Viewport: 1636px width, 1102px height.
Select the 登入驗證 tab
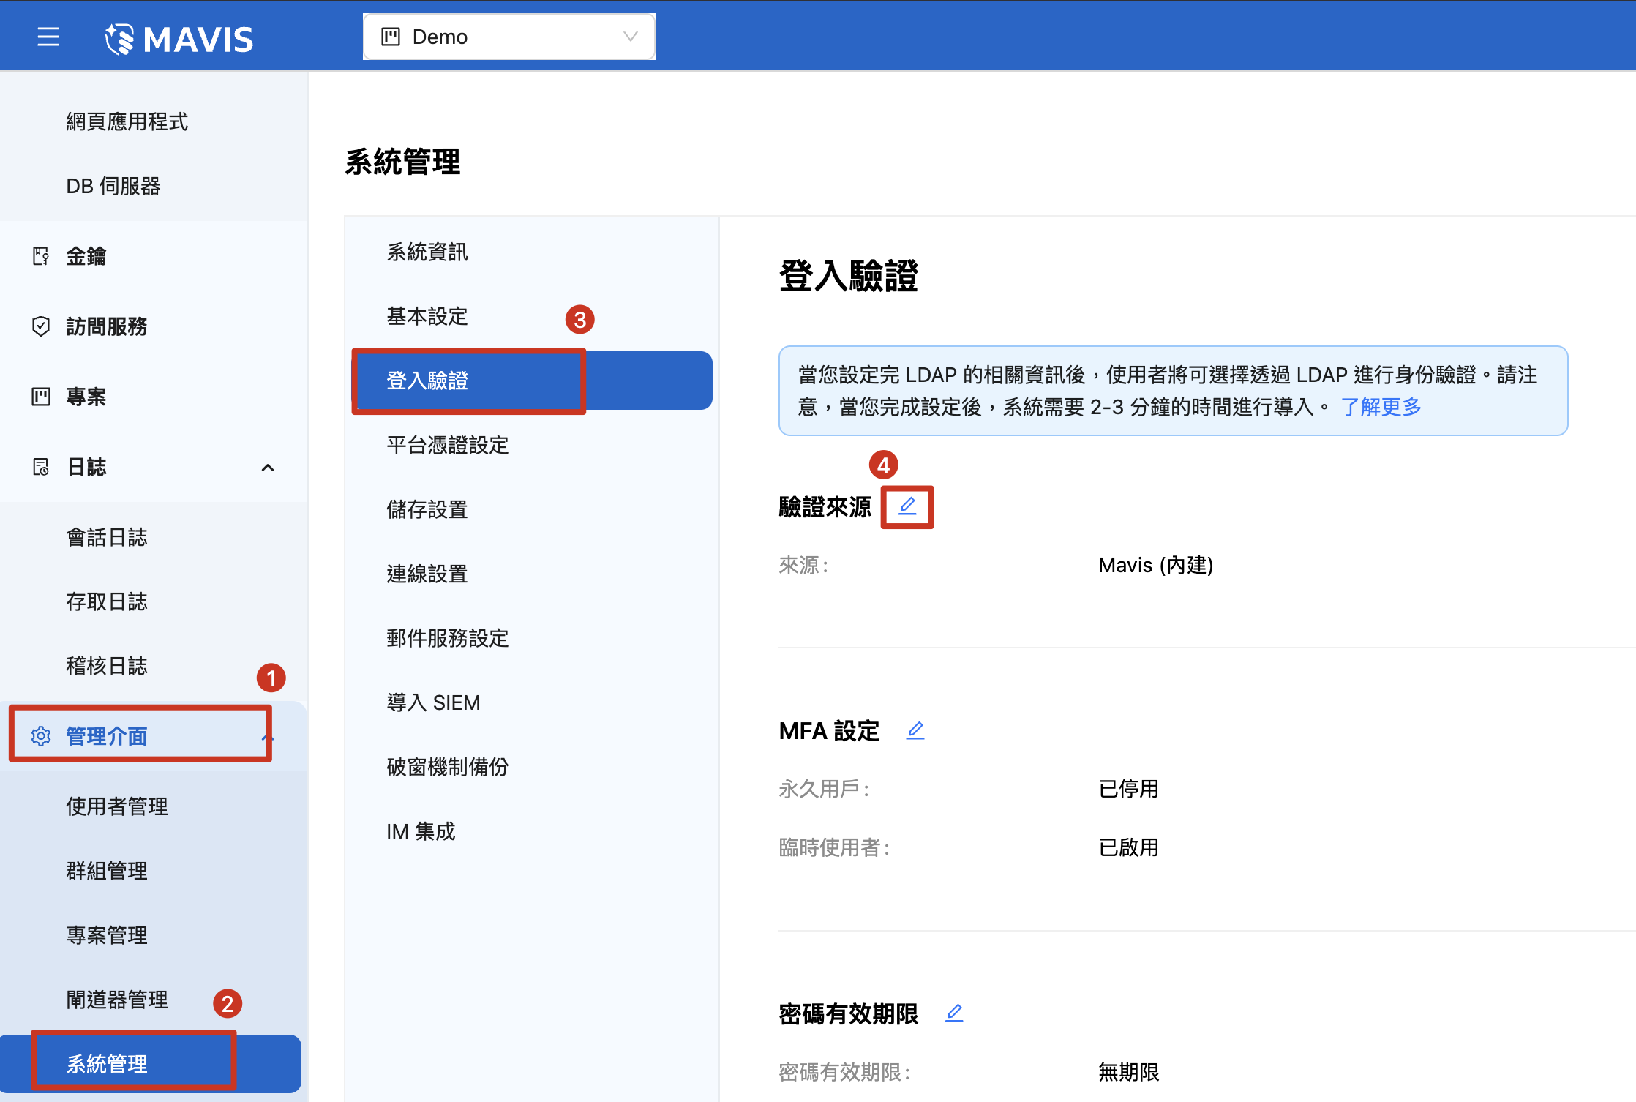532,381
